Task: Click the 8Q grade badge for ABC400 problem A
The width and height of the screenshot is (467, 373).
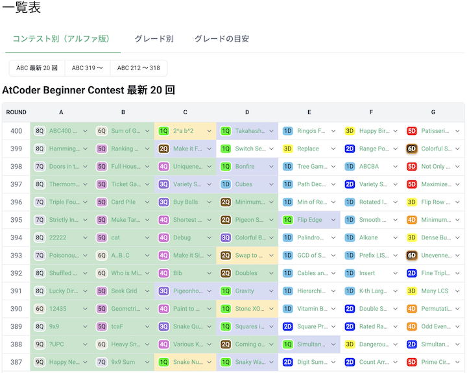Action: point(40,131)
